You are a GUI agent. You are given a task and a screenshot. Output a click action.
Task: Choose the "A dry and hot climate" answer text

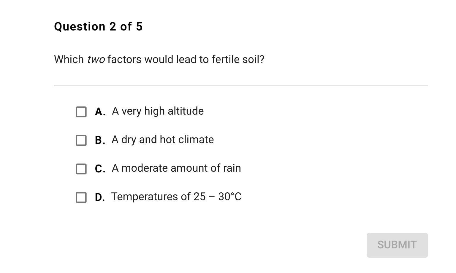pyautogui.click(x=163, y=140)
